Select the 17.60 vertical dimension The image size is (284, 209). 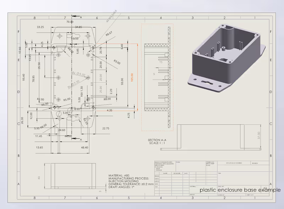pos(20,50)
